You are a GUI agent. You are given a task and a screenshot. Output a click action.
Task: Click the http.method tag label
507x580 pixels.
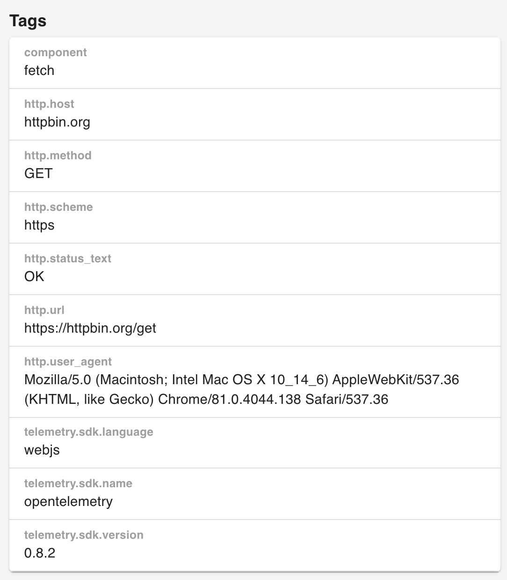coord(58,156)
